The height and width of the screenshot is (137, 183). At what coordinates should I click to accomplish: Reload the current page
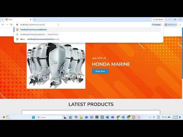11,25
